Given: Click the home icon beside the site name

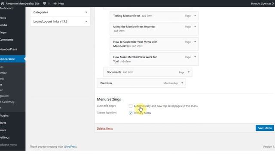Looking at the screenshot, I should pyautogui.click(x=2, y=3).
